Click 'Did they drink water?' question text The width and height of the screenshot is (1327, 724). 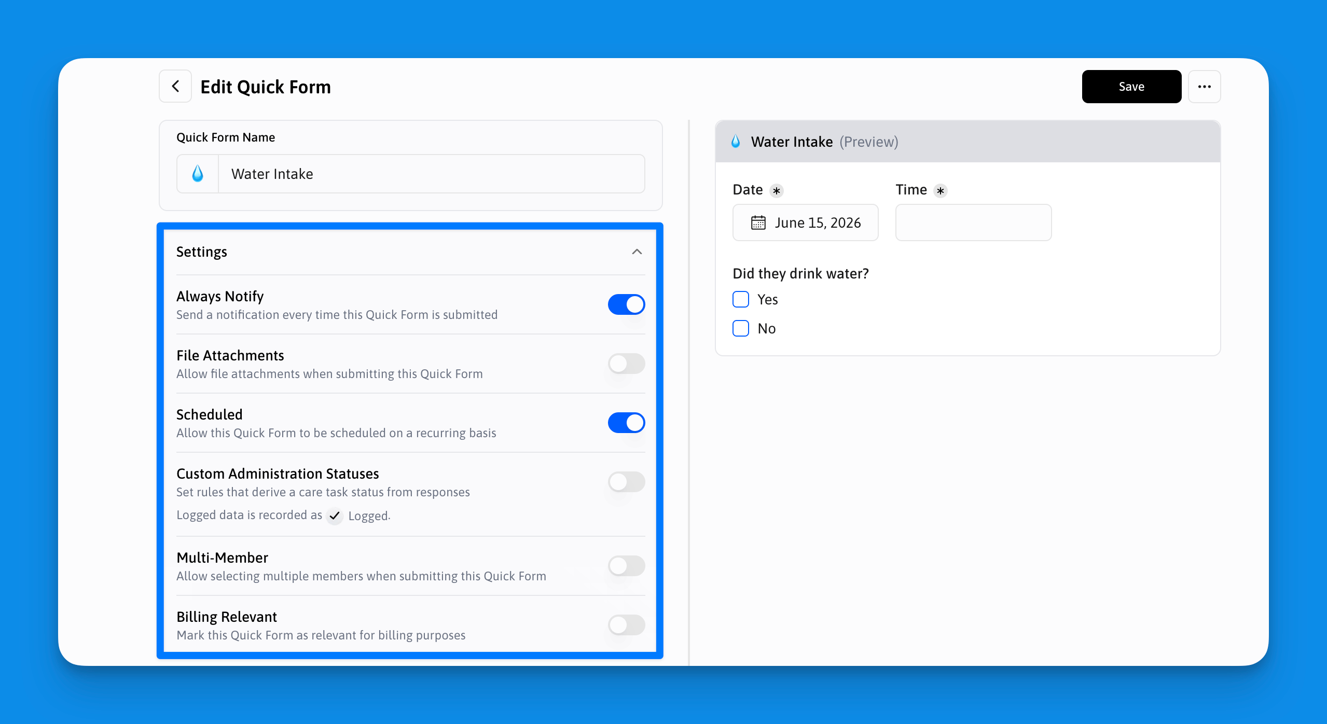tap(800, 273)
